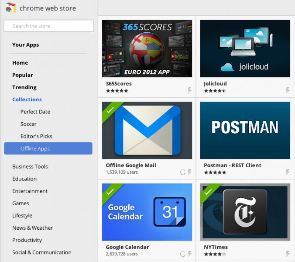Image resolution: width=295 pixels, height=262 pixels.
Task: Click the Google 'G' icon on Offline Google Mail
Action: click(183, 172)
